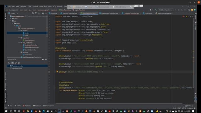Collapse the com.user_manager_v1 package
Image resolution: width=201 pixels, height=113 pixels.
tap(17, 28)
